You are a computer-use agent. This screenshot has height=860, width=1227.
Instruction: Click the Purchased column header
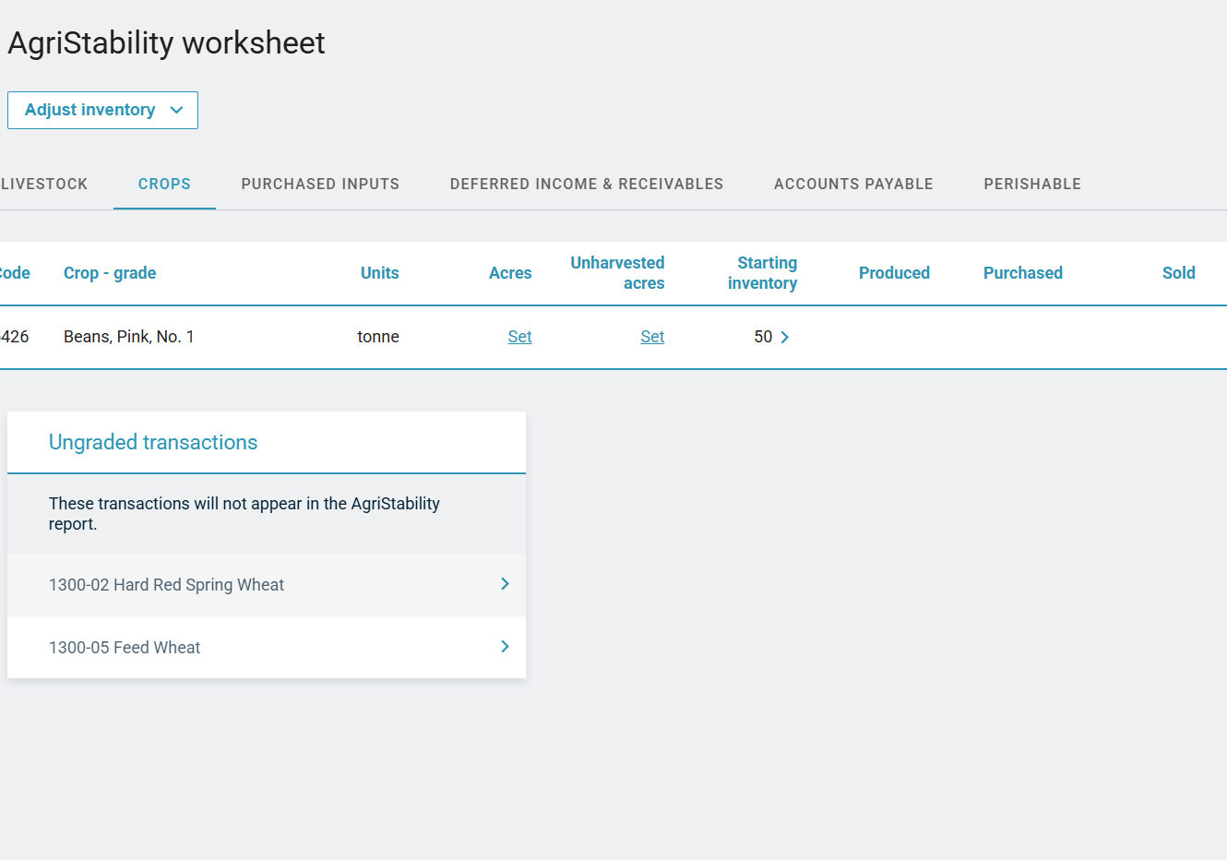[x=1022, y=273]
